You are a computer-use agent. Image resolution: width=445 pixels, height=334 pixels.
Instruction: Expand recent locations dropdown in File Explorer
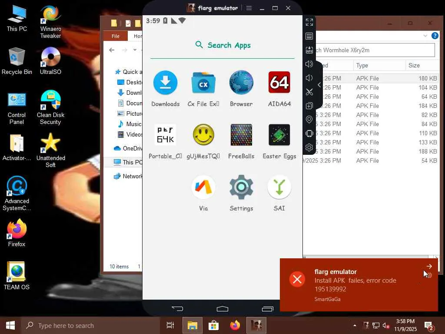(135, 50)
